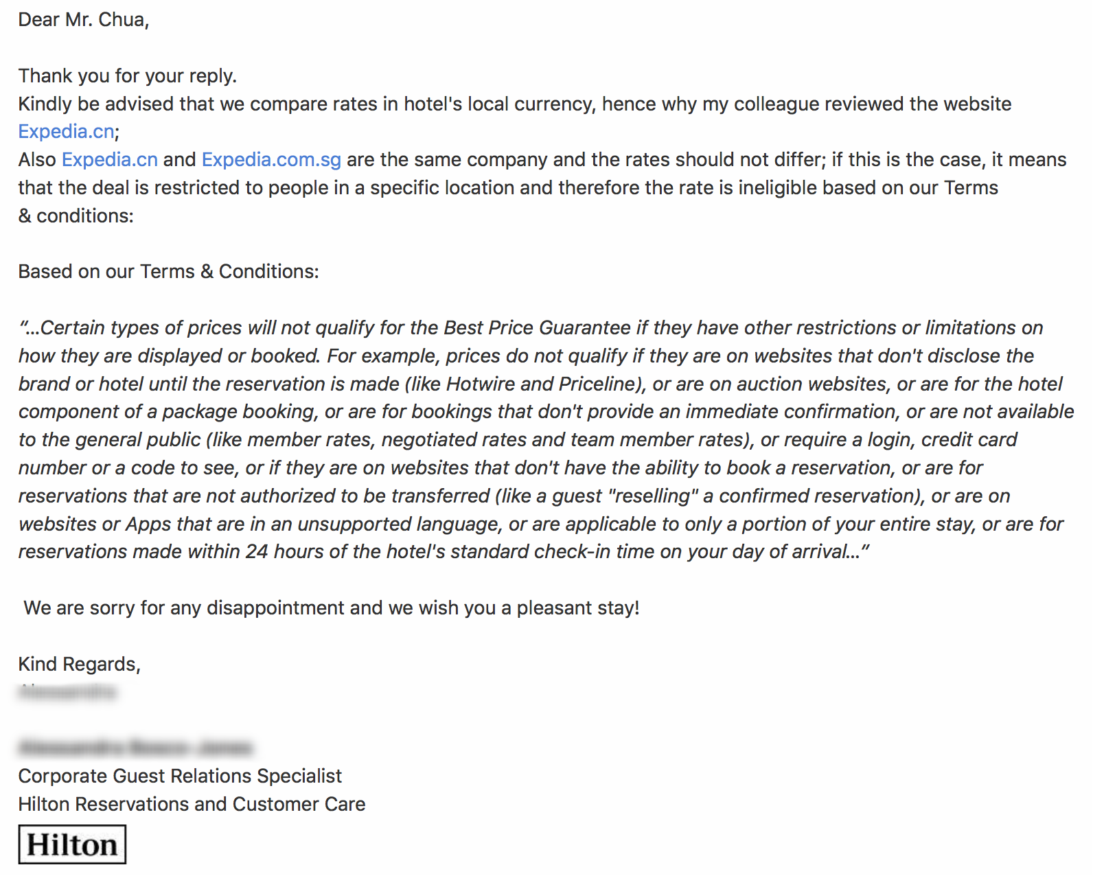Click the "& conditions:" line

[x=76, y=216]
